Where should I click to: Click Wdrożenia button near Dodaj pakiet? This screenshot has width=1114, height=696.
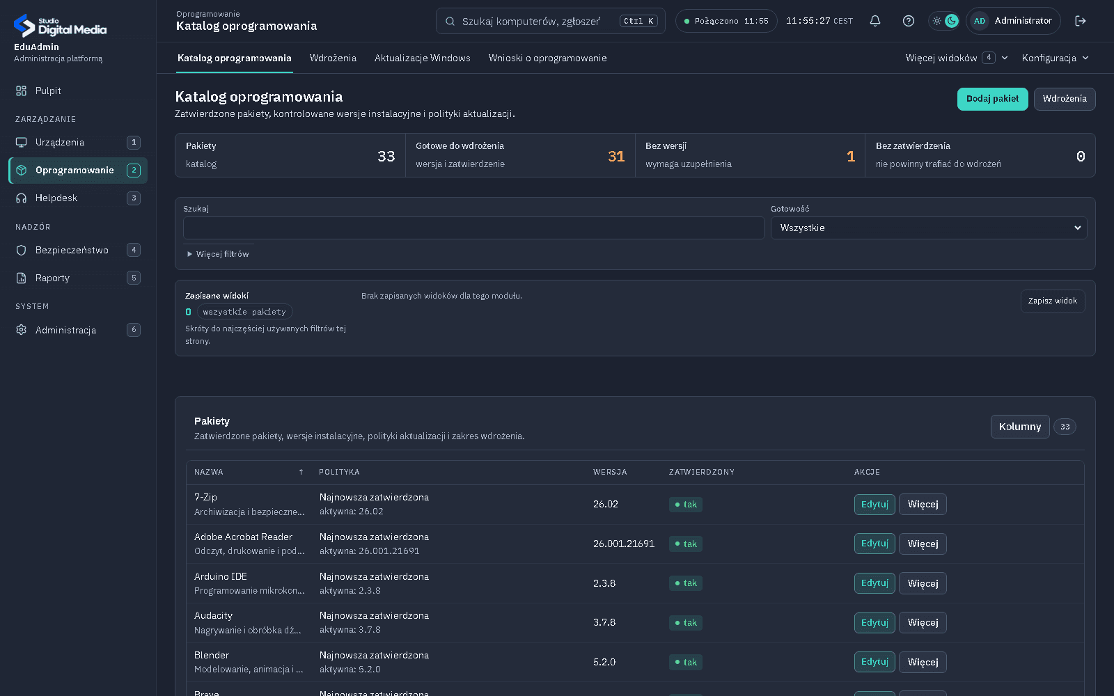coord(1065,99)
